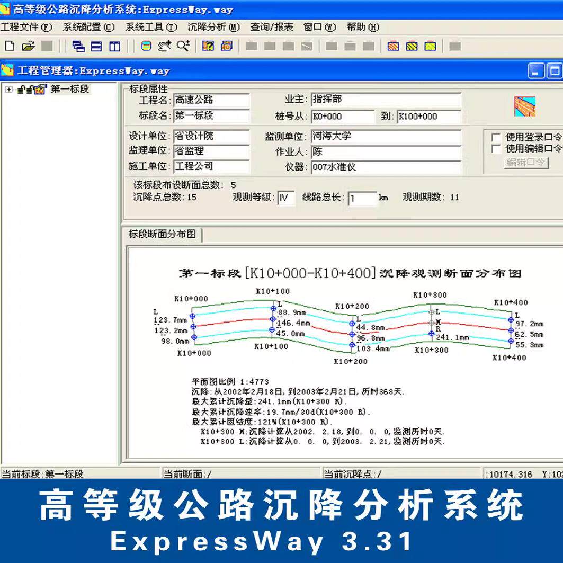Screen dimensions: 563x563
Task: Click the 仪器 field with 007水准仪
Action: [x=386, y=167]
